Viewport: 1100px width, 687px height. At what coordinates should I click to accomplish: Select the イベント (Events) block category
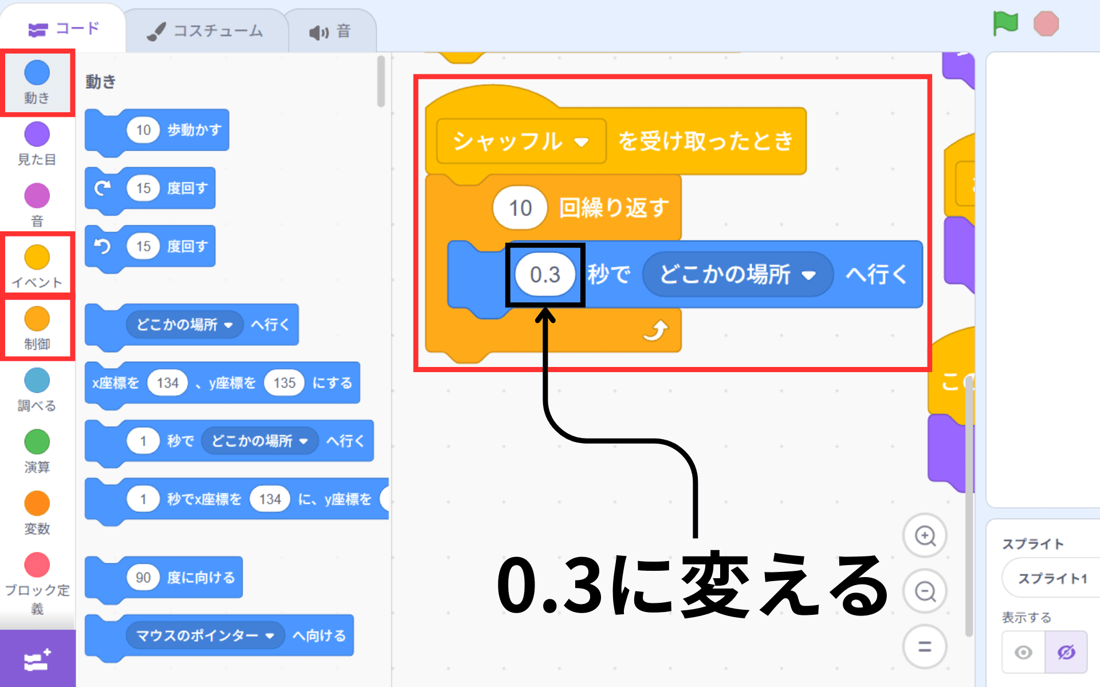click(37, 266)
